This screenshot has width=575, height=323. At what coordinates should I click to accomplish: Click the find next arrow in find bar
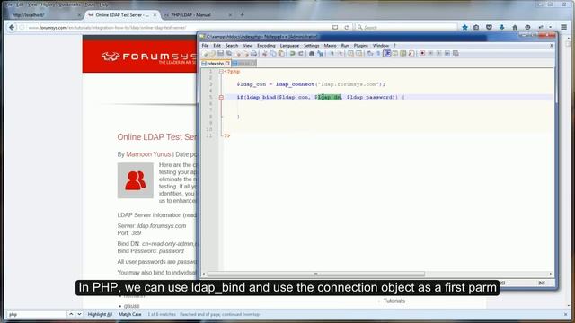[x=79, y=315]
